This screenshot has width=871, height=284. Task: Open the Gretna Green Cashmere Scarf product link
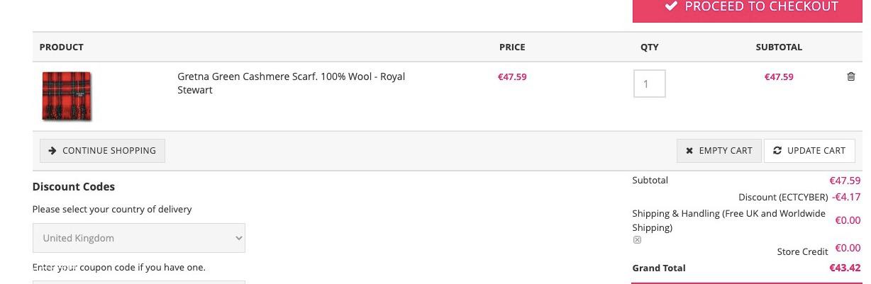pyautogui.click(x=291, y=83)
